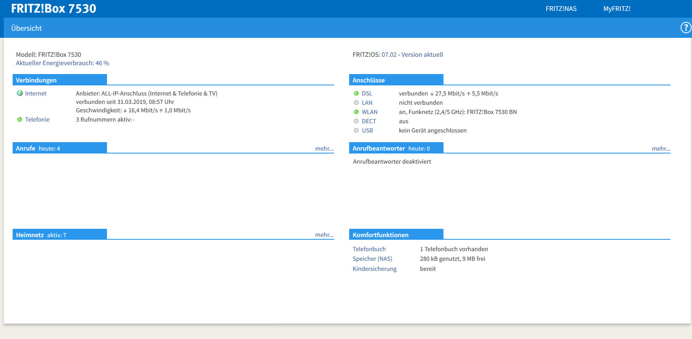Screen dimensions: 692x339
Task: Click the Funknetz FRITZ!Box 7530 BN text
Action: click(x=458, y=112)
